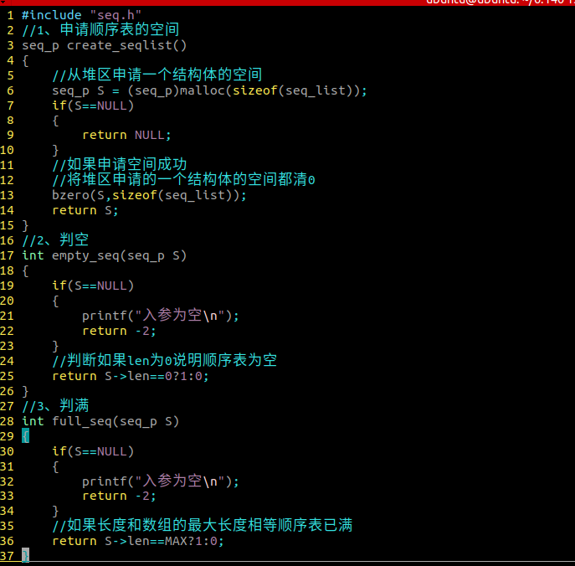
Task: Click return S->len==MAX?1:0; line
Action: point(138,541)
